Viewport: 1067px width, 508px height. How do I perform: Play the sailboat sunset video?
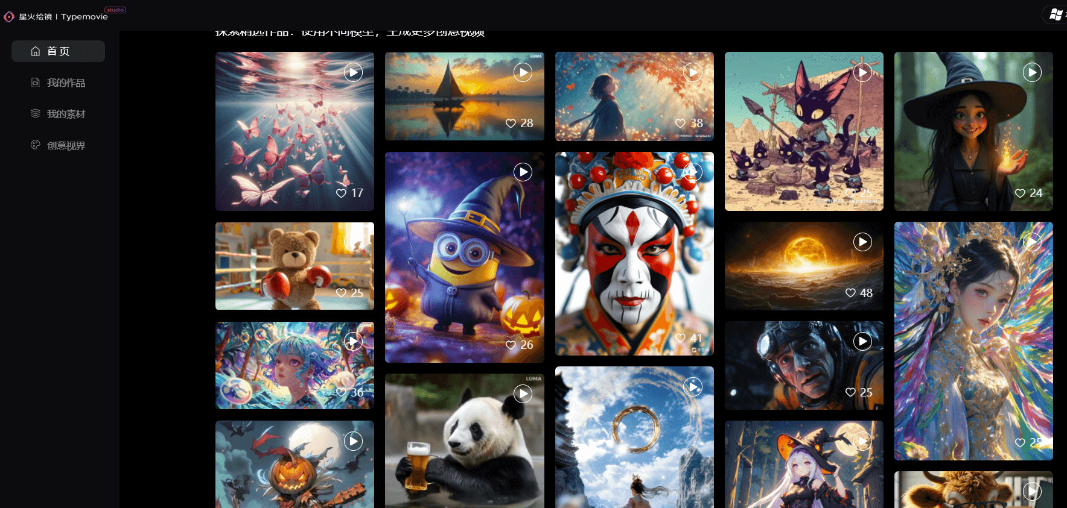coord(523,72)
